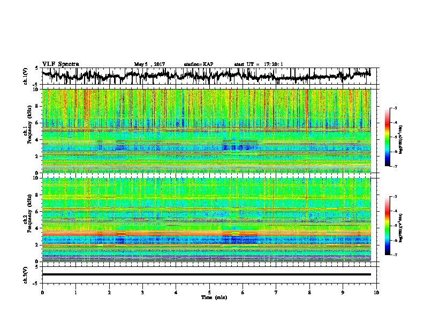Click the ch.2 log(PSD) color scale bar
Image resolution: width=424 pixels, height=328 pixels.
pos(388,226)
